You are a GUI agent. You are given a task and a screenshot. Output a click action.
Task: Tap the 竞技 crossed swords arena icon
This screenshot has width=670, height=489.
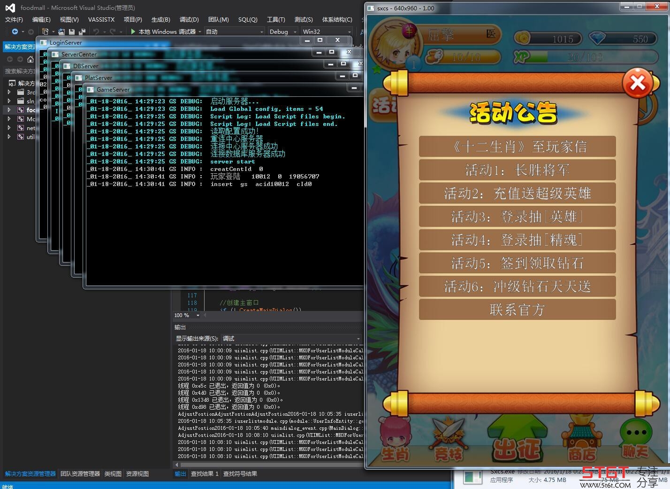(448, 440)
